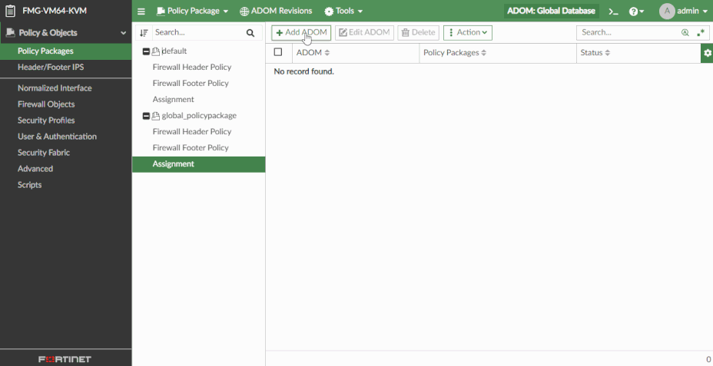This screenshot has width=713, height=366.
Task: Click the admin user avatar
Action: pos(667,11)
